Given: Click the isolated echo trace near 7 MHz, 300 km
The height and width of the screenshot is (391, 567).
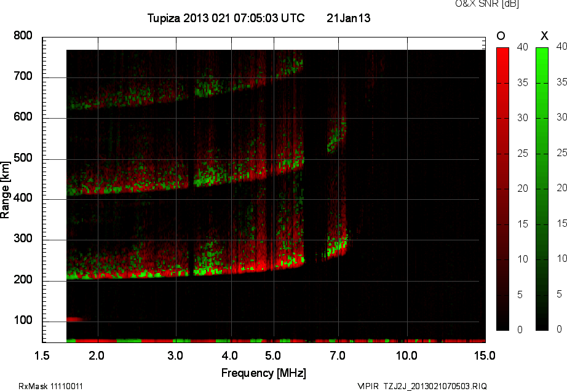Looking at the screenshot, I should 338,245.
